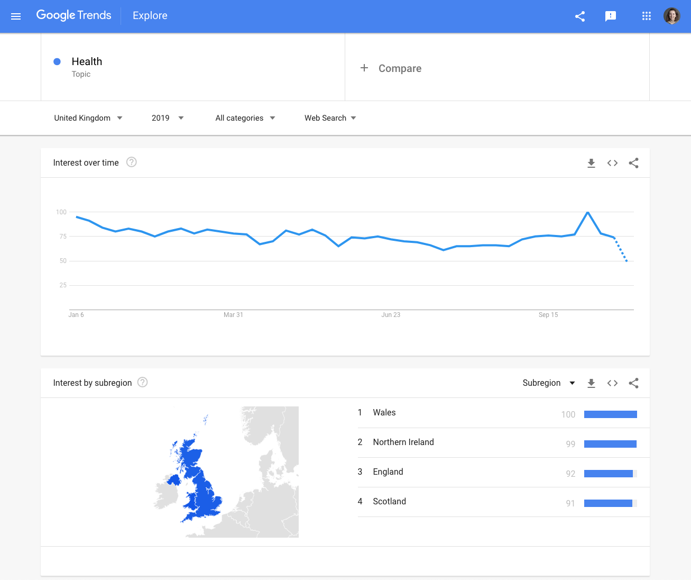Switch the Subregion view dropdown
Viewport: 691px width, 580px height.
[549, 383]
